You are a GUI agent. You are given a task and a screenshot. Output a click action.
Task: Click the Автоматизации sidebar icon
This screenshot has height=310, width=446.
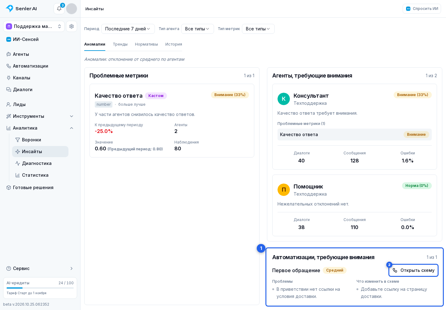9,66
